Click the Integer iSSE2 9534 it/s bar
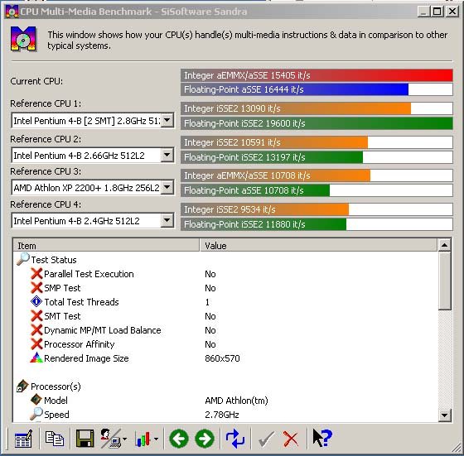This screenshot has height=456, width=464. (x=265, y=209)
